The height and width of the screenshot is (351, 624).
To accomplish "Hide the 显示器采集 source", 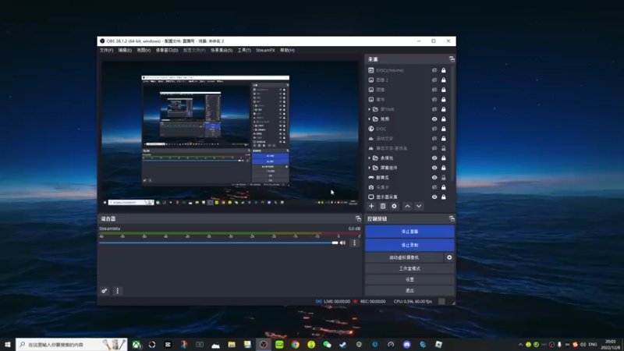I will coord(434,197).
